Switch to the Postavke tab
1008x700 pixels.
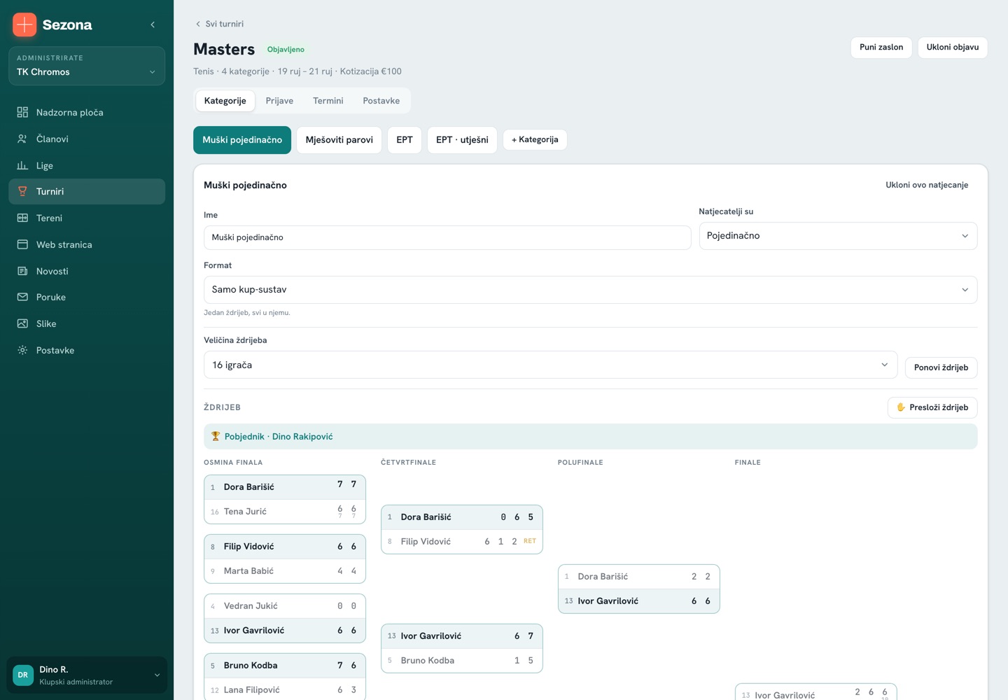tap(381, 101)
